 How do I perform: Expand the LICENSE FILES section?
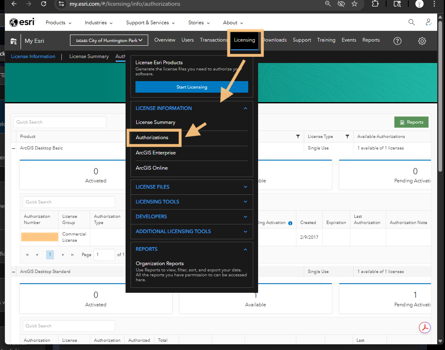coord(192,187)
